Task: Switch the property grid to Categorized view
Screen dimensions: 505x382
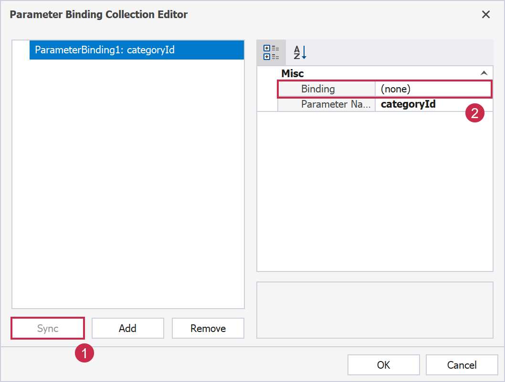Action: (x=271, y=52)
